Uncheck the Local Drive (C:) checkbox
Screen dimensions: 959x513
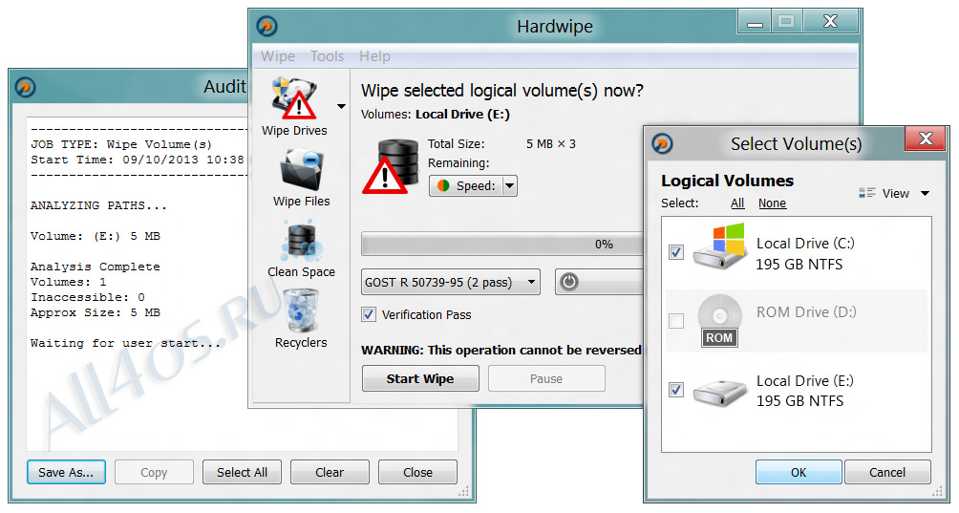click(x=676, y=252)
